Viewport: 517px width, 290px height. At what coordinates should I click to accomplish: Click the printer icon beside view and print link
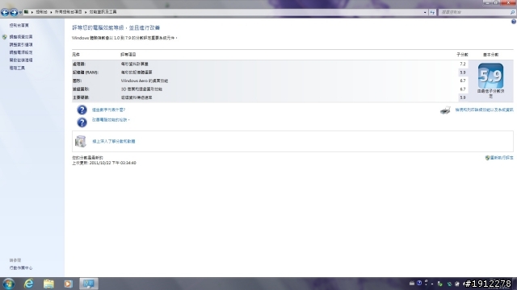point(445,110)
